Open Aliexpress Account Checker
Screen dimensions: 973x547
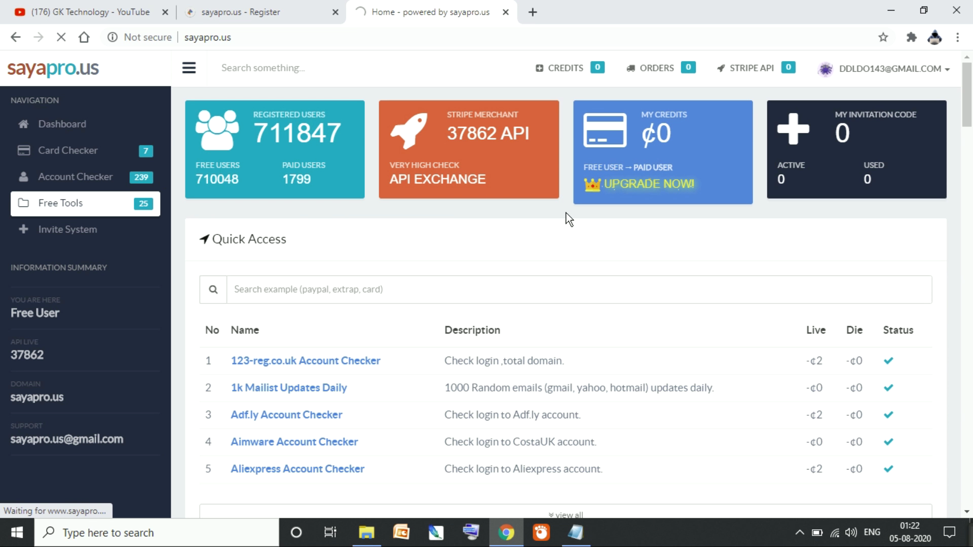(297, 469)
